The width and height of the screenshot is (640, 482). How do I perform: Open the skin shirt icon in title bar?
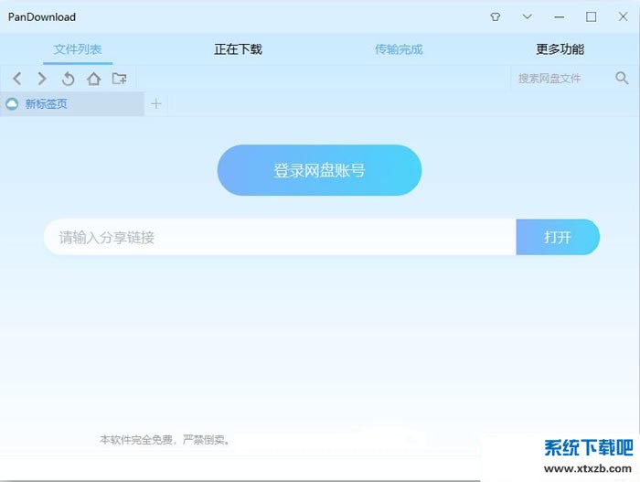point(496,16)
